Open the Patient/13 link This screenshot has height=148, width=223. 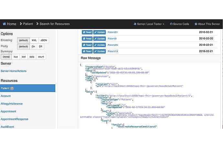113,51
